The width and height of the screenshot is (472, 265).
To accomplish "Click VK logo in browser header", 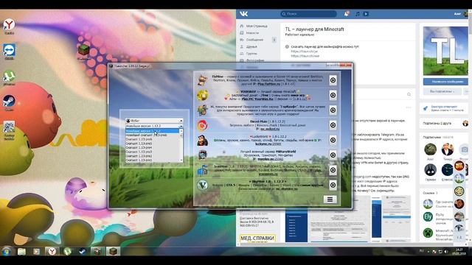I will click(x=243, y=14).
